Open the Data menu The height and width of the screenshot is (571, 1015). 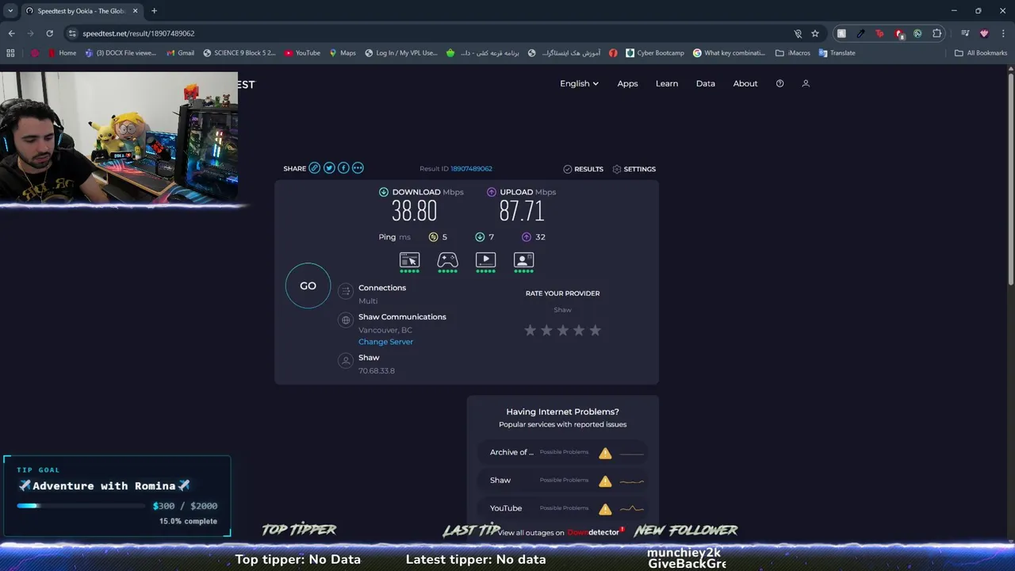[705, 83]
